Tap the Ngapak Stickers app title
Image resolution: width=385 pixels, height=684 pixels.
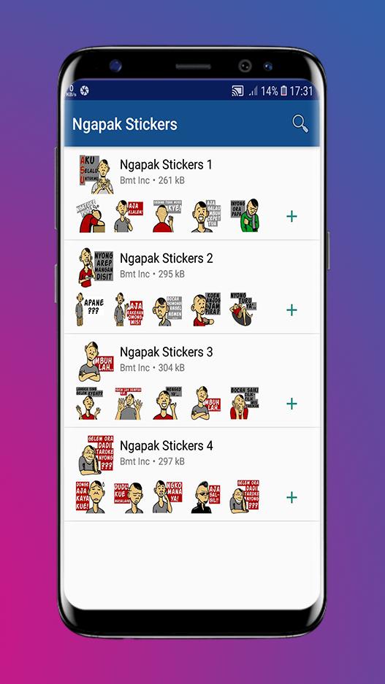pyautogui.click(x=125, y=124)
